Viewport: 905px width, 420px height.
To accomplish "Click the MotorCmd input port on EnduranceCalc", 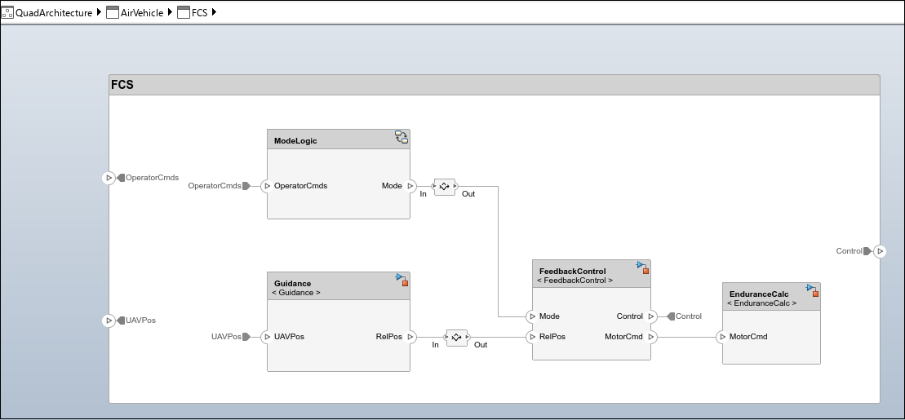I will point(722,336).
